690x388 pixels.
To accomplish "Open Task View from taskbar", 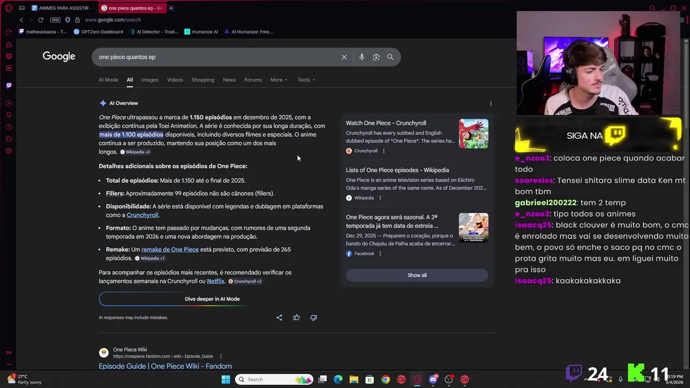I will coord(322,379).
